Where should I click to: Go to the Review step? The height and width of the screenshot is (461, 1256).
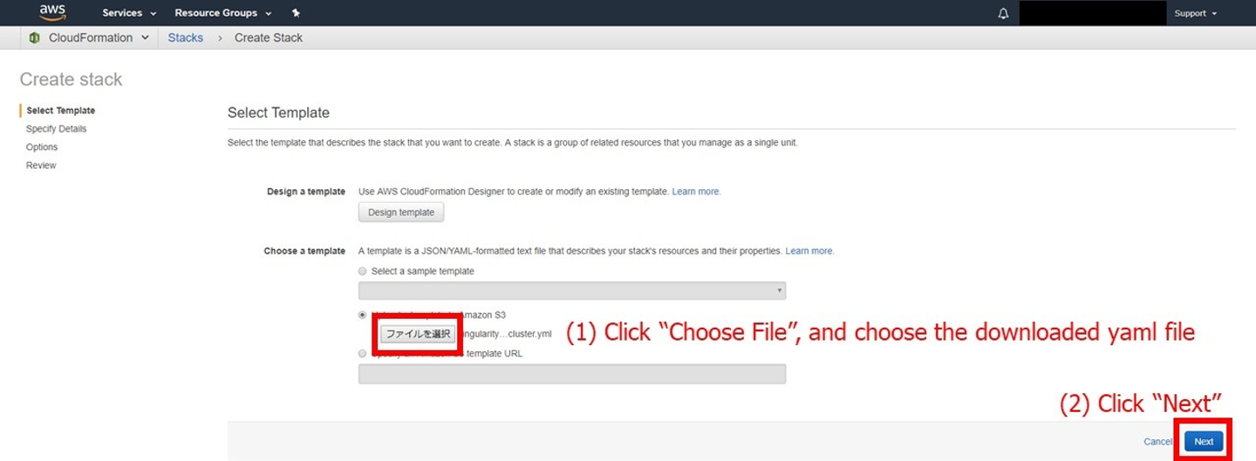pos(41,166)
